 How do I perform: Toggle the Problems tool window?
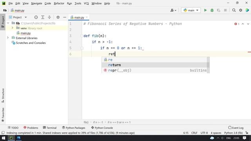point(31,128)
